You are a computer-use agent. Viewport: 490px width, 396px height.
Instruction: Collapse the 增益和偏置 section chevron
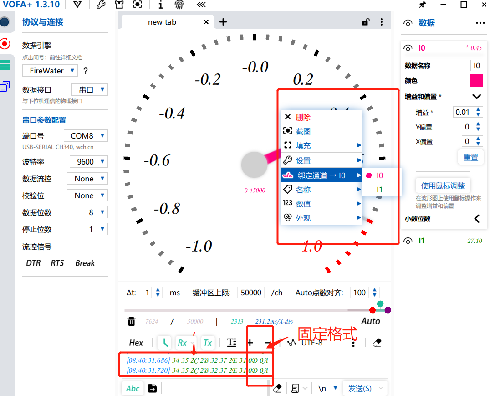pyautogui.click(x=476, y=96)
